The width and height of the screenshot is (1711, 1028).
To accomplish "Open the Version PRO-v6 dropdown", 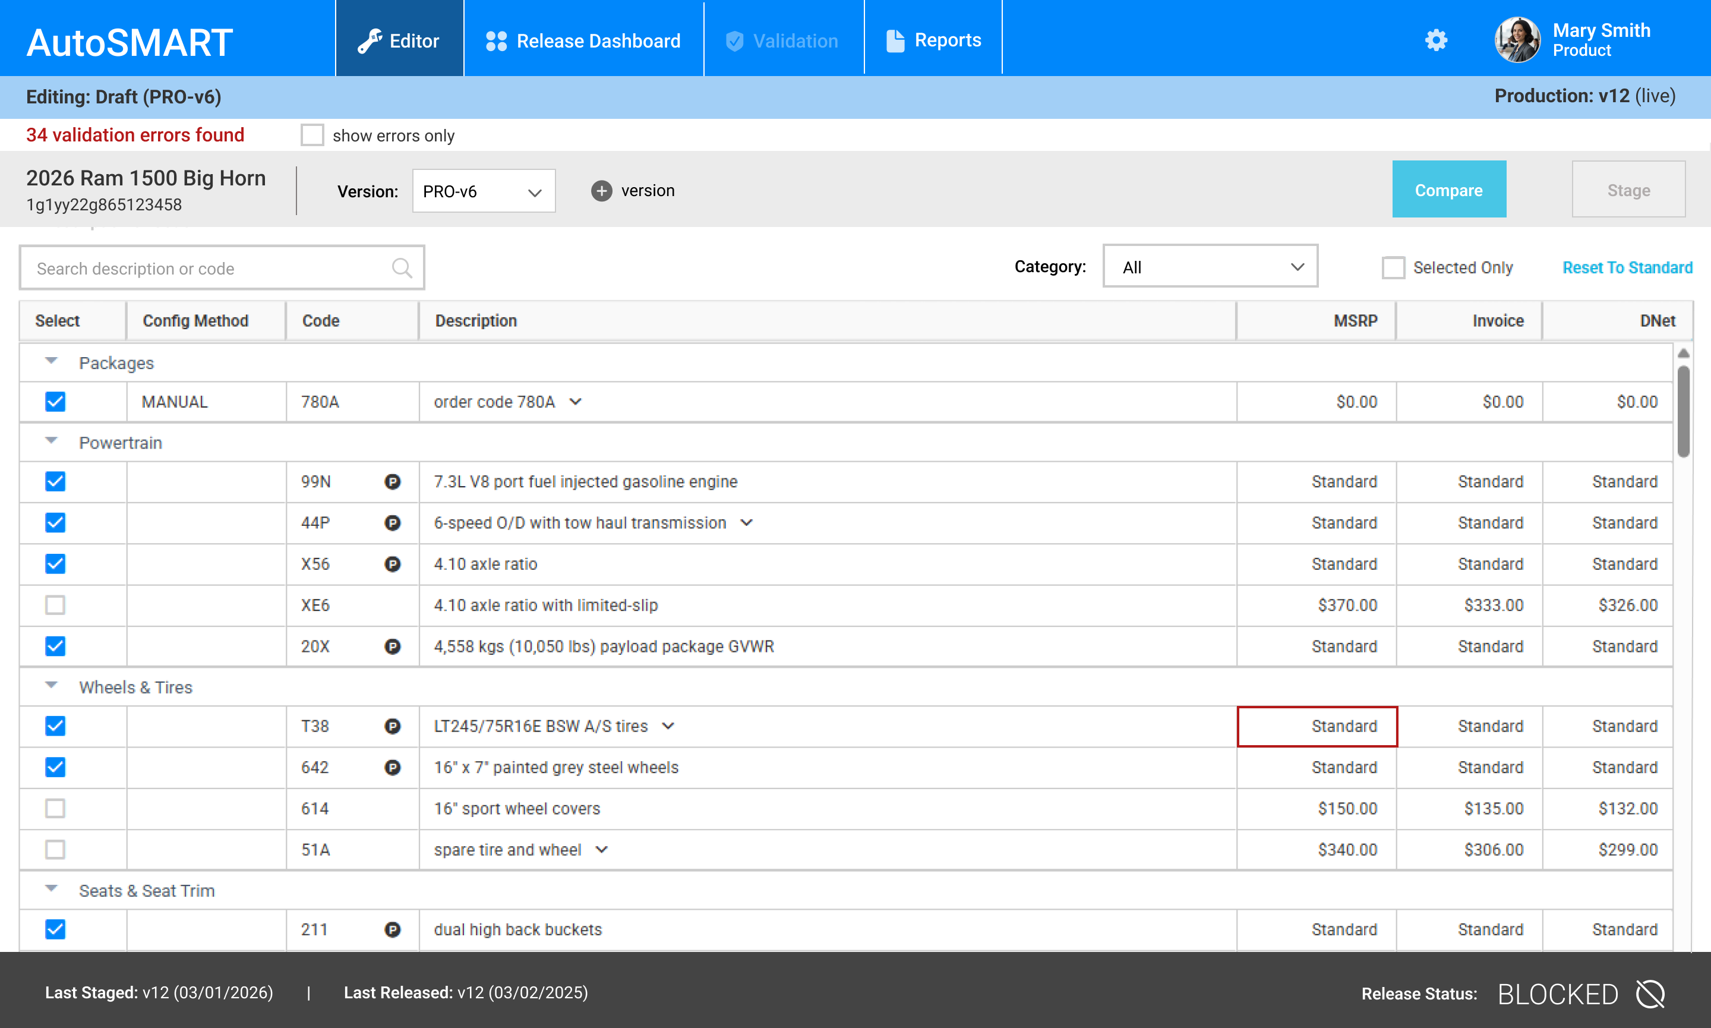I will (484, 191).
